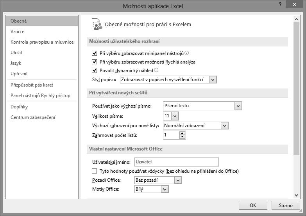
Task: Click the Obecné možnosti header icon
Action: pos(97,24)
